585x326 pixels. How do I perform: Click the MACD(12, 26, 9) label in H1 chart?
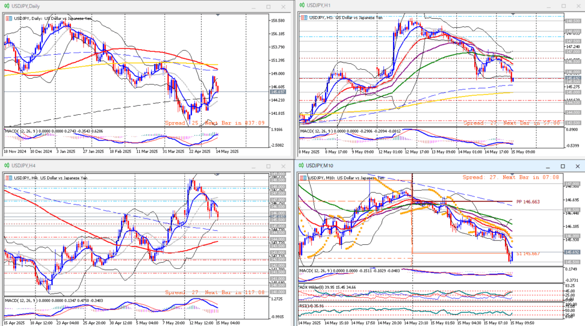[x=349, y=131]
